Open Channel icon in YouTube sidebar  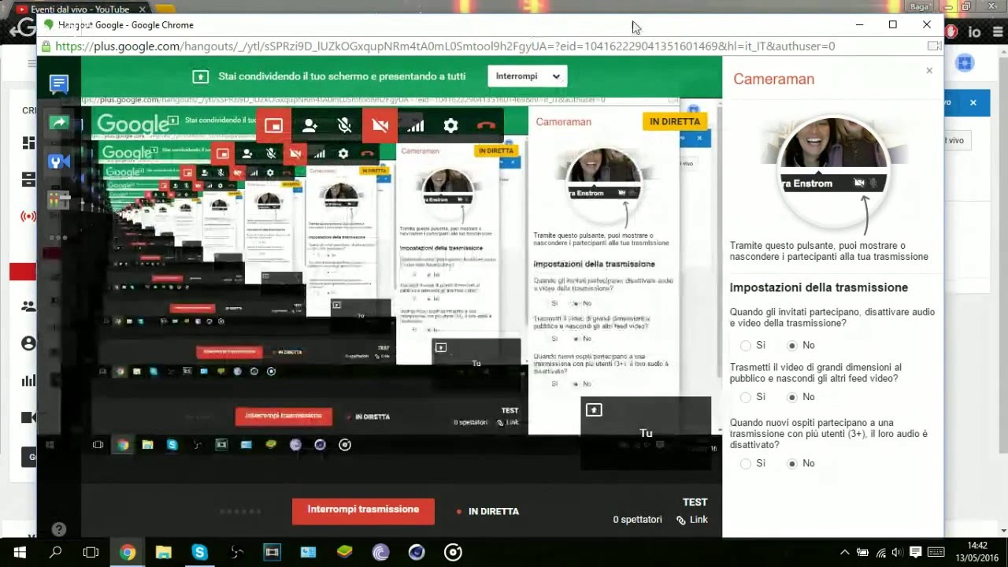click(29, 343)
